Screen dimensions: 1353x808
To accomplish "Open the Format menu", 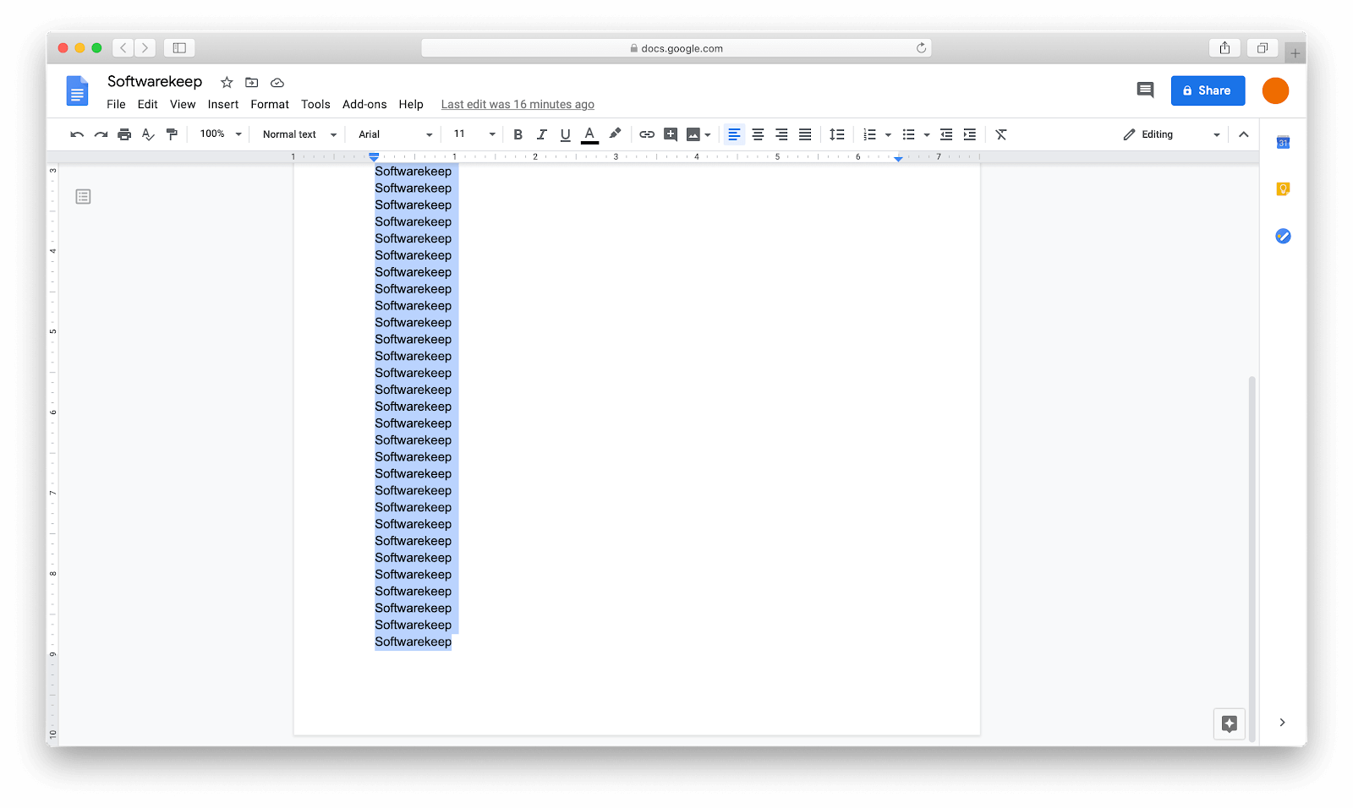I will [x=270, y=105].
